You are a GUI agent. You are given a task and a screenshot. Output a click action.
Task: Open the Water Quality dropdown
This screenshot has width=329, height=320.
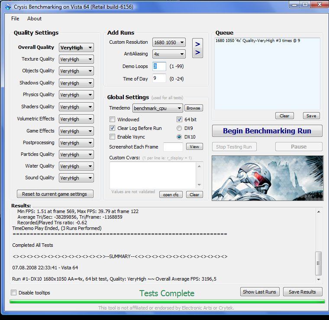pos(76,166)
